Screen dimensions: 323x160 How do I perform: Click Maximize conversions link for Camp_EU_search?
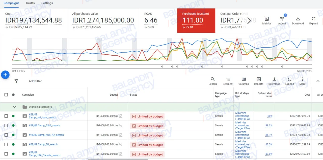(x=242, y=144)
